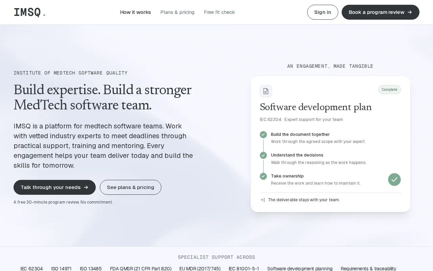Click checkmark beside Build the document together
433x271 pixels.
pyautogui.click(x=263, y=134)
